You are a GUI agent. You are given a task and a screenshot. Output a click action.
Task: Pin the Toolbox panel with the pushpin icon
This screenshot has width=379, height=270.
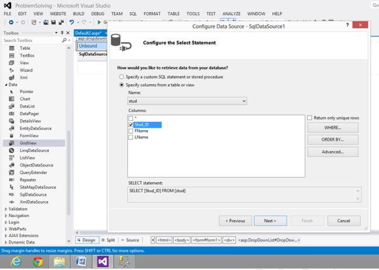[x=62, y=33]
